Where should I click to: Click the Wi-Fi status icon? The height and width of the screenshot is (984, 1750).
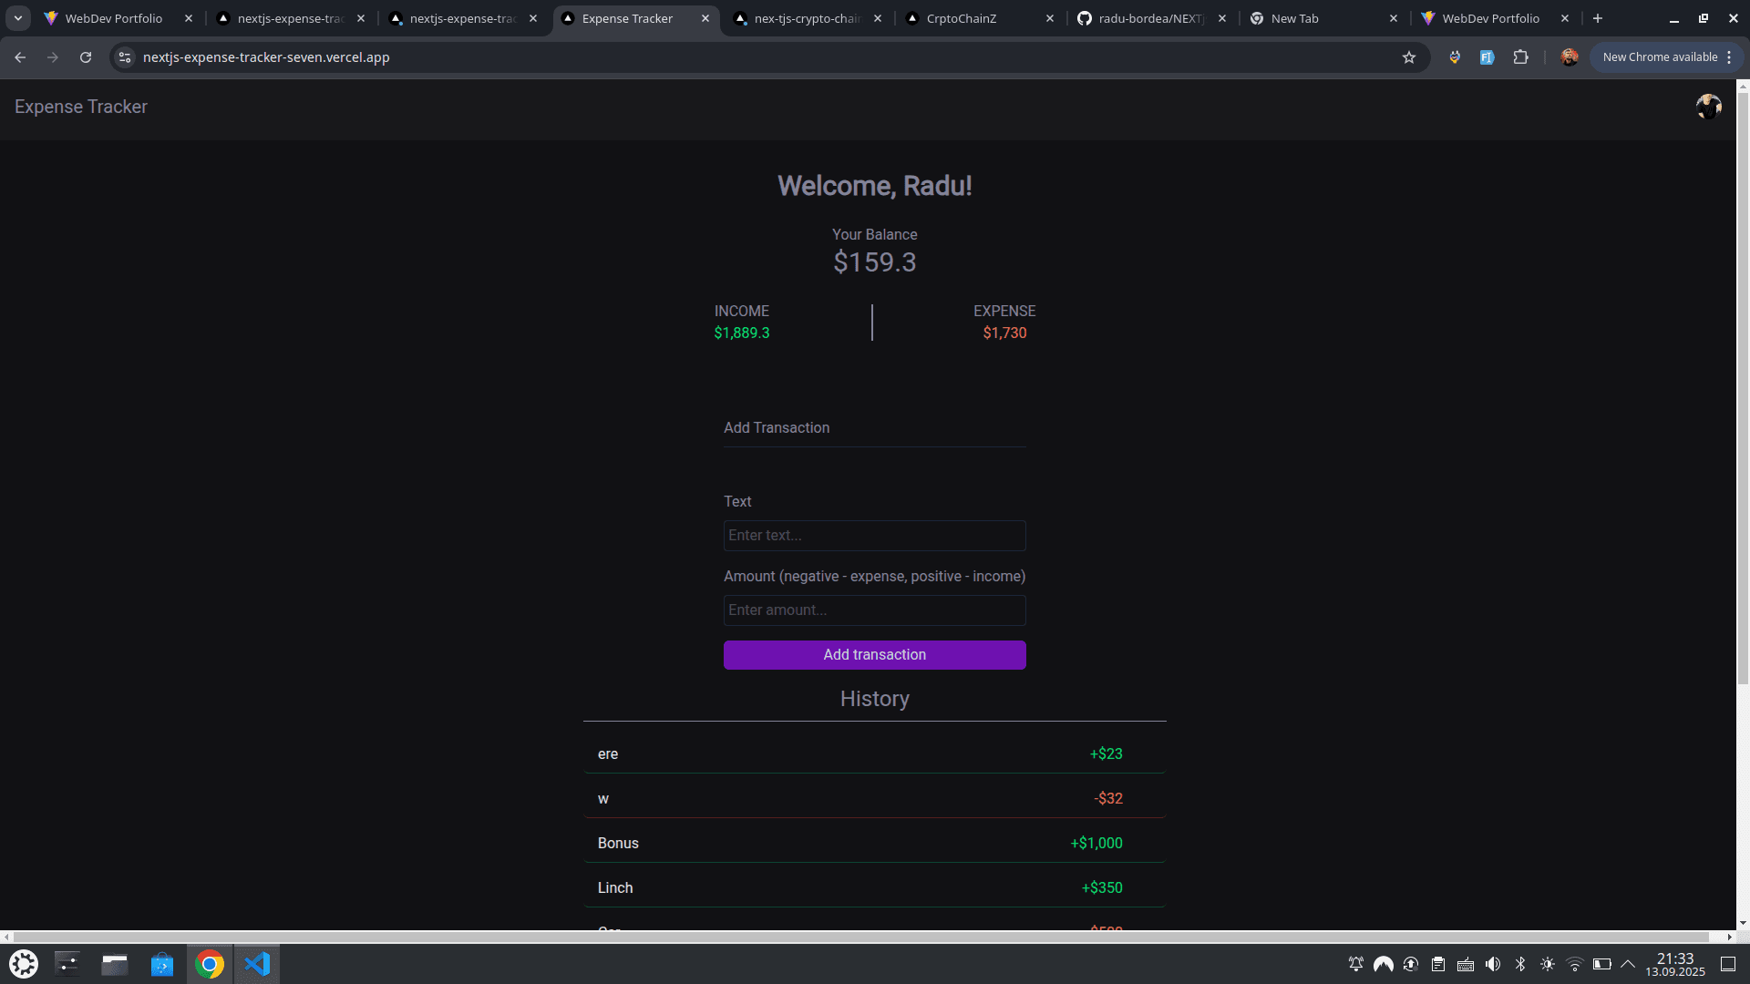[x=1574, y=964]
